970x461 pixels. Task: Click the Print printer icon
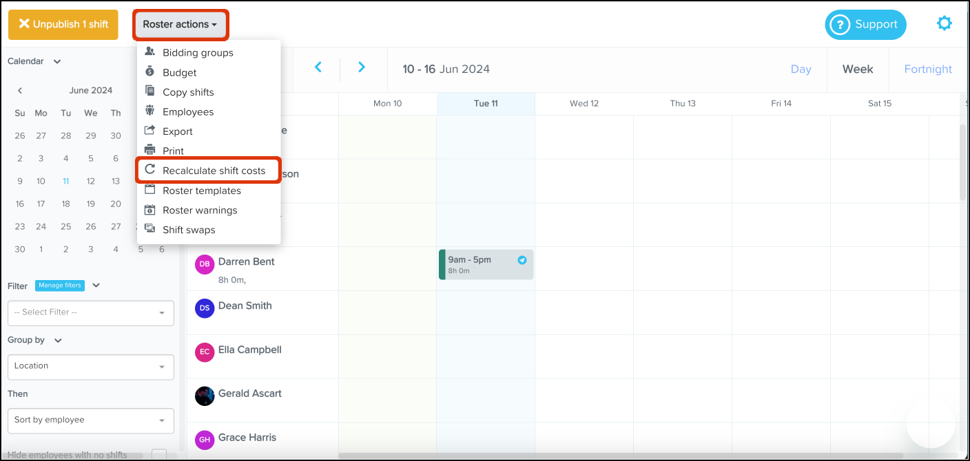tap(149, 151)
